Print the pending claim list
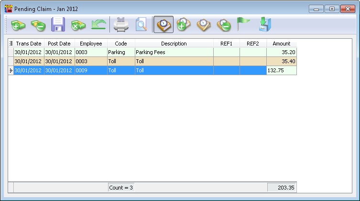The width and height of the screenshot is (360, 201). 121,24
